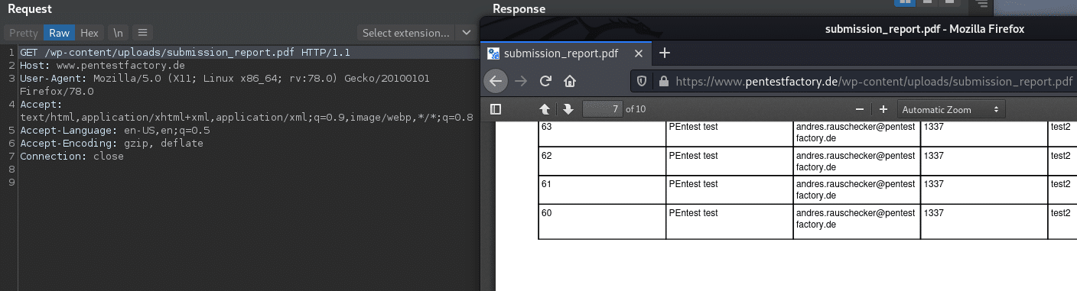1077x291 pixels.
Task: Go to Firefox home page
Action: pos(570,81)
